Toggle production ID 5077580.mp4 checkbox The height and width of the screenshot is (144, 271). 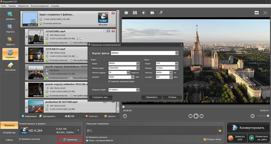tap(27, 107)
